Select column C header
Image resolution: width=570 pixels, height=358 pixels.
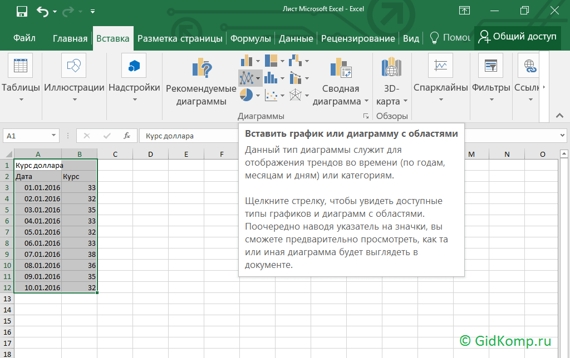(115, 154)
